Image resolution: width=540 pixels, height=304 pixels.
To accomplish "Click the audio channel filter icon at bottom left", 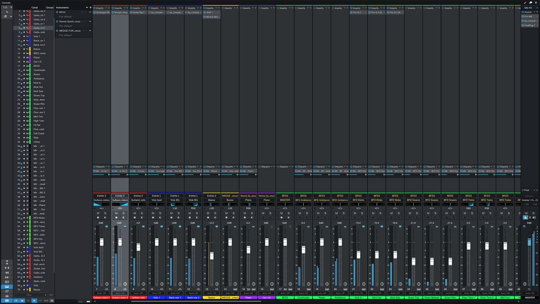I will [16, 301].
